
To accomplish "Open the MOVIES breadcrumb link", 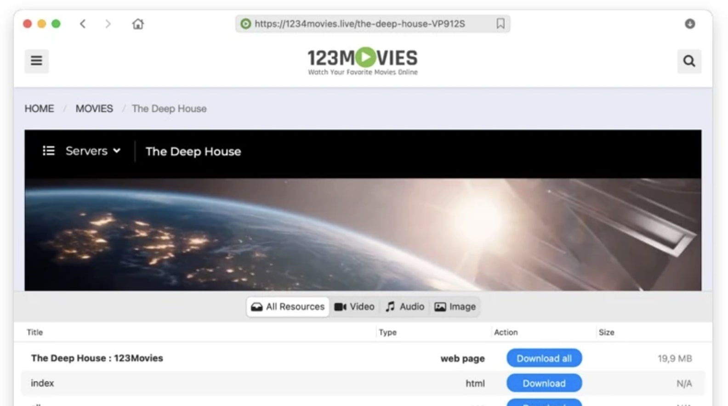I will [x=94, y=109].
